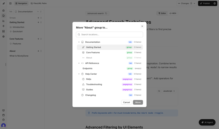
Task: Open the Groups three-dot menu
Action: [x=41, y=18]
